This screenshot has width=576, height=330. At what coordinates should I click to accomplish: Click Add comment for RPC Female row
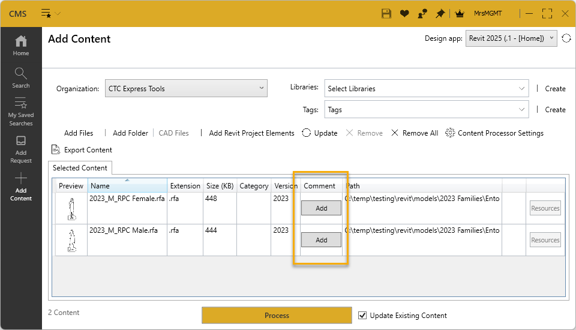click(321, 208)
